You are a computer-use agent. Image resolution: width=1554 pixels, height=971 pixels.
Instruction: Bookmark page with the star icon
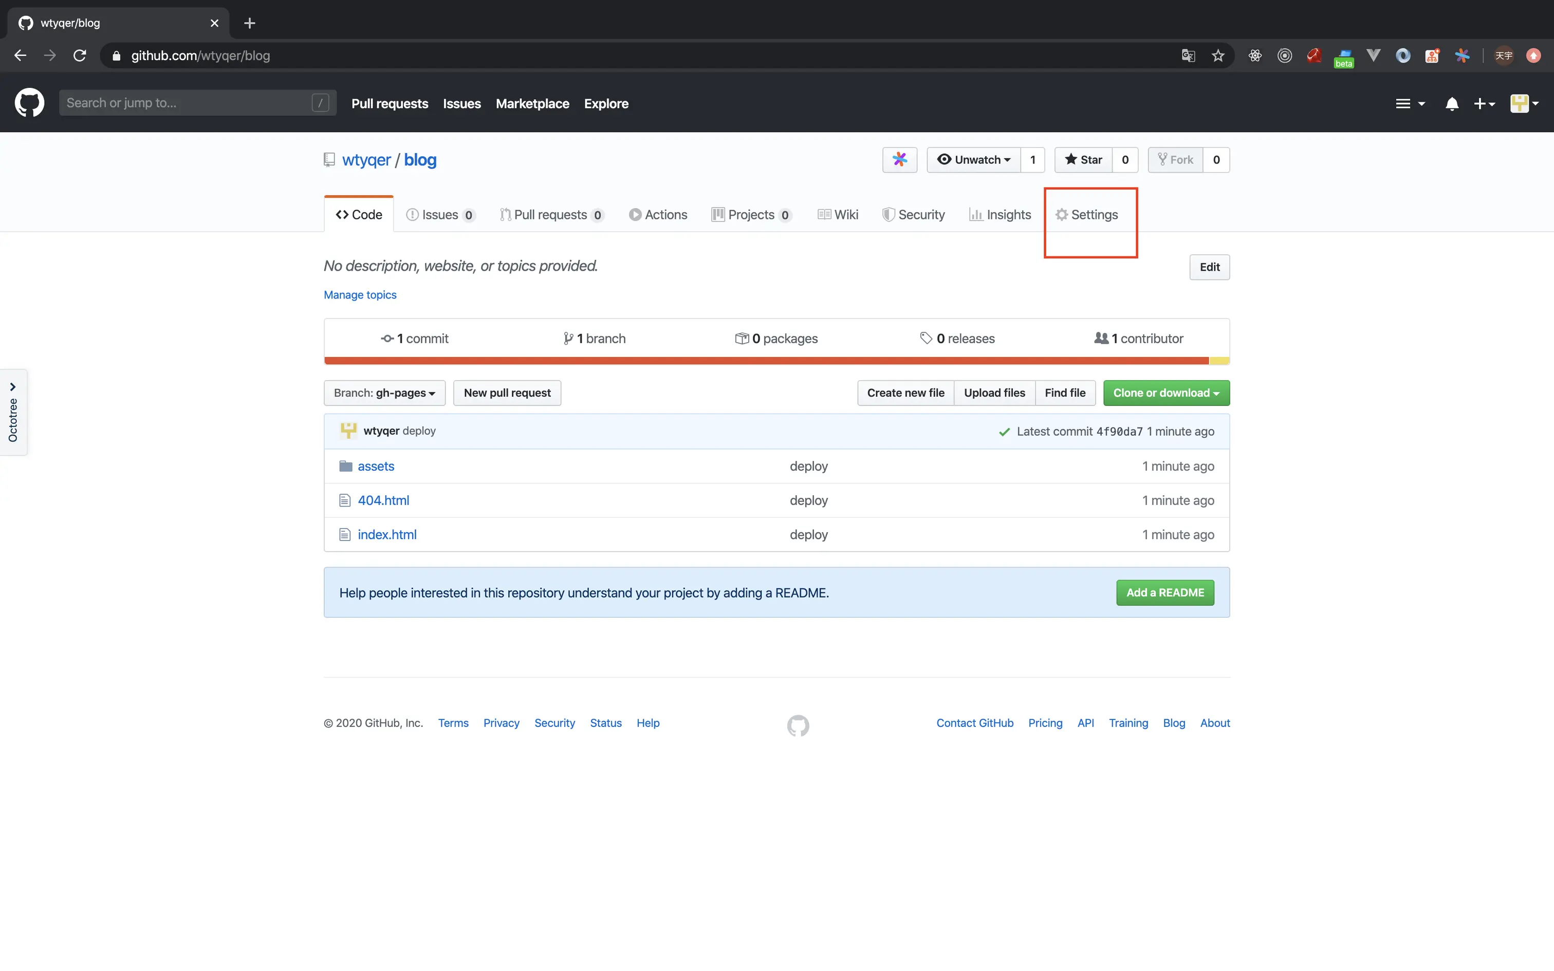[1217, 56]
